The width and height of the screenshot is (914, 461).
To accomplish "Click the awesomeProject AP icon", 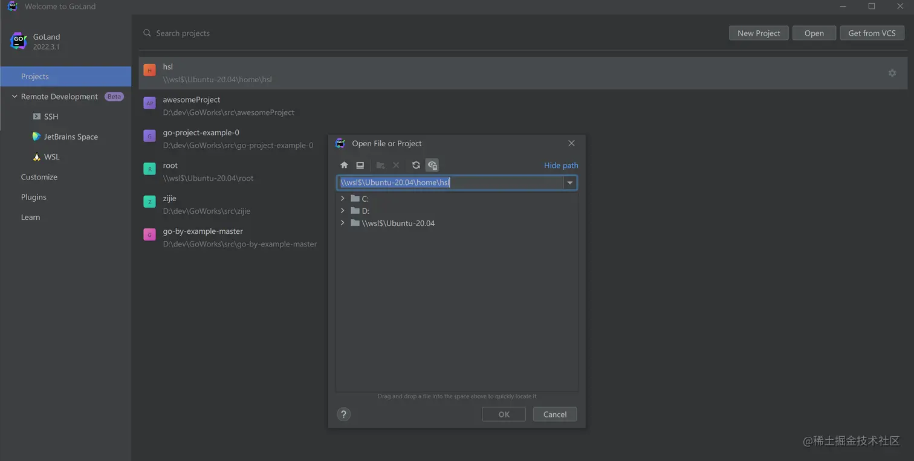I will click(149, 103).
